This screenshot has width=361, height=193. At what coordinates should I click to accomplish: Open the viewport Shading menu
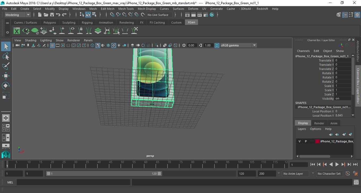click(31, 40)
